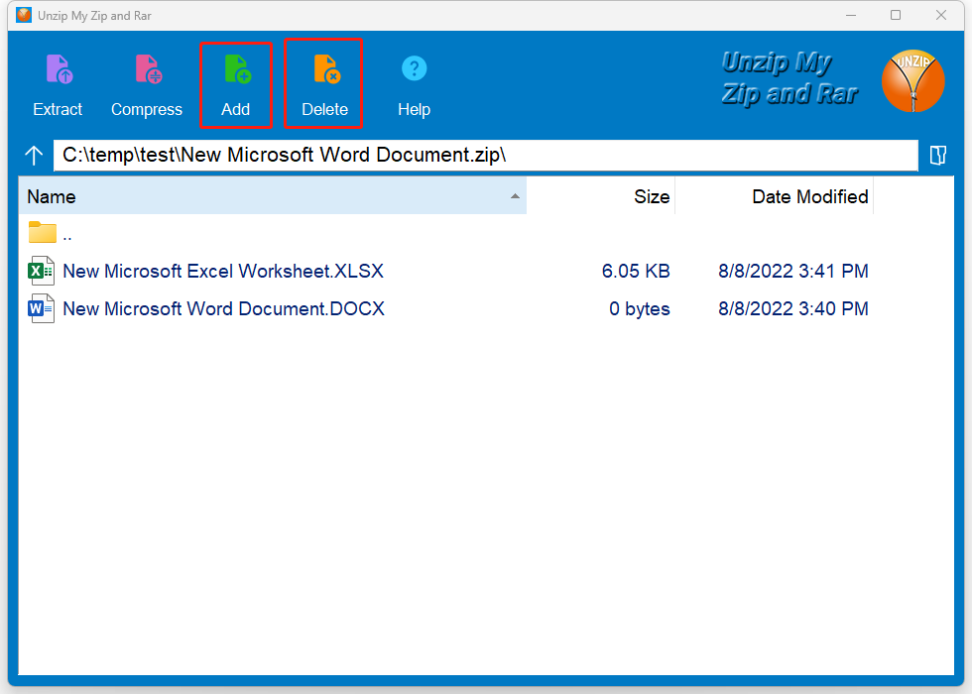Select the Word document file icon
The image size is (972, 694).
pos(41,308)
